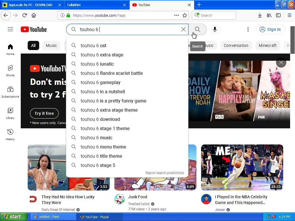295x221 pixels.
Task: Select the All filter chip
Action: (x=33, y=45)
